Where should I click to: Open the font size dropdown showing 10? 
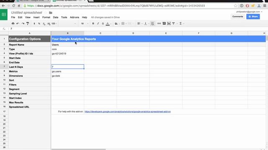click(85, 23)
